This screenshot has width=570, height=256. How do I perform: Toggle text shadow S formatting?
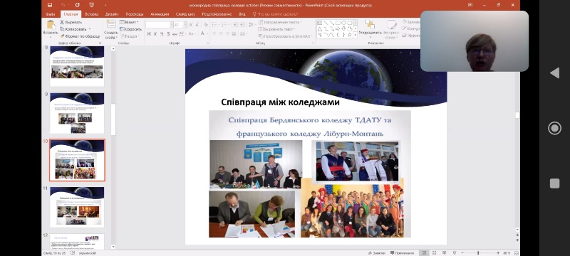[x=168, y=33]
